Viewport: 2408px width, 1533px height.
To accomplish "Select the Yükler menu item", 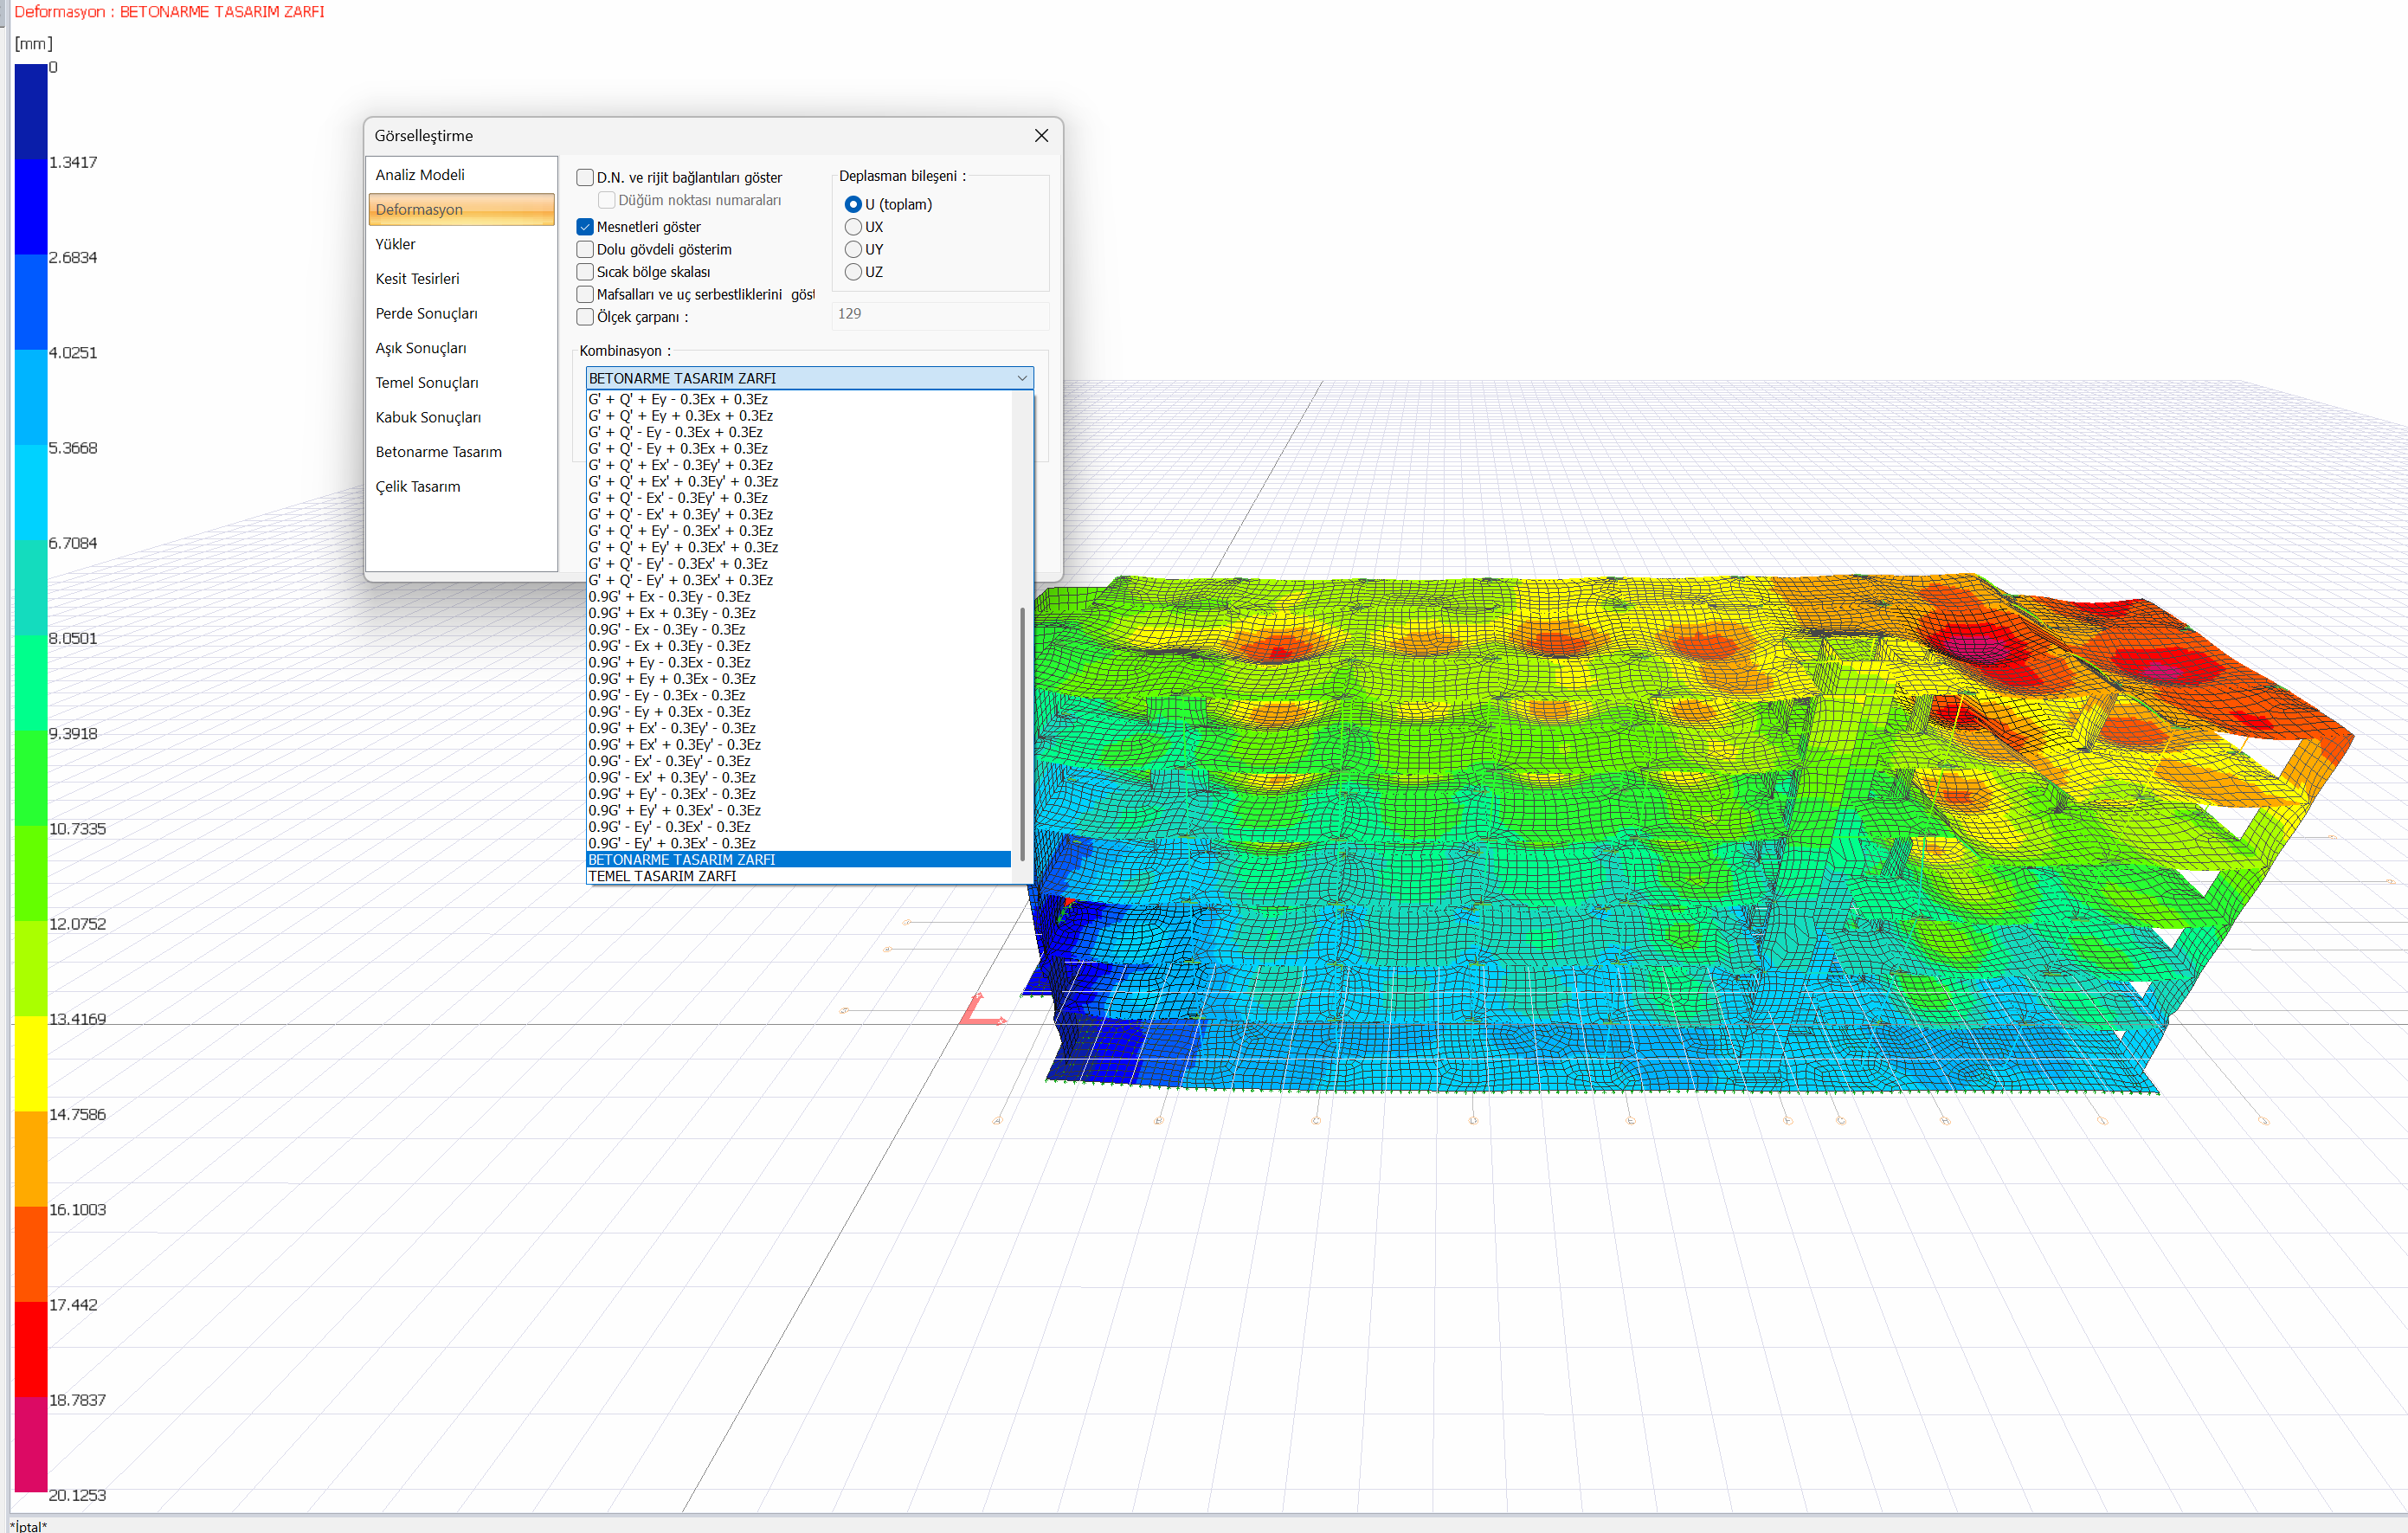I will [x=395, y=244].
